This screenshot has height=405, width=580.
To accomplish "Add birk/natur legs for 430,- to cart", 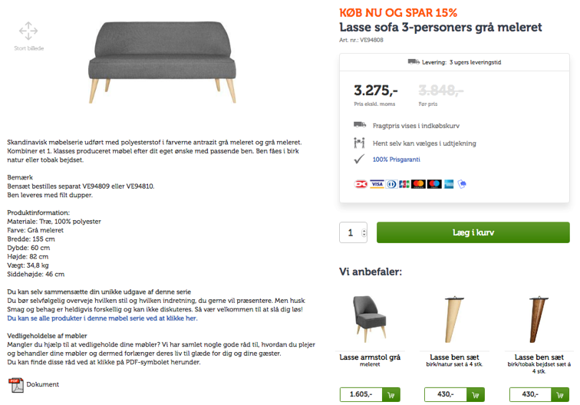I will coord(476,395).
